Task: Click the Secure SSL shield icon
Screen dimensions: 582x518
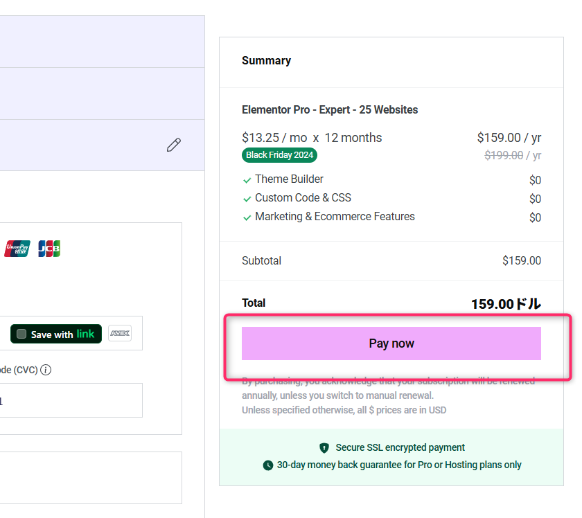Action: pyautogui.click(x=324, y=448)
